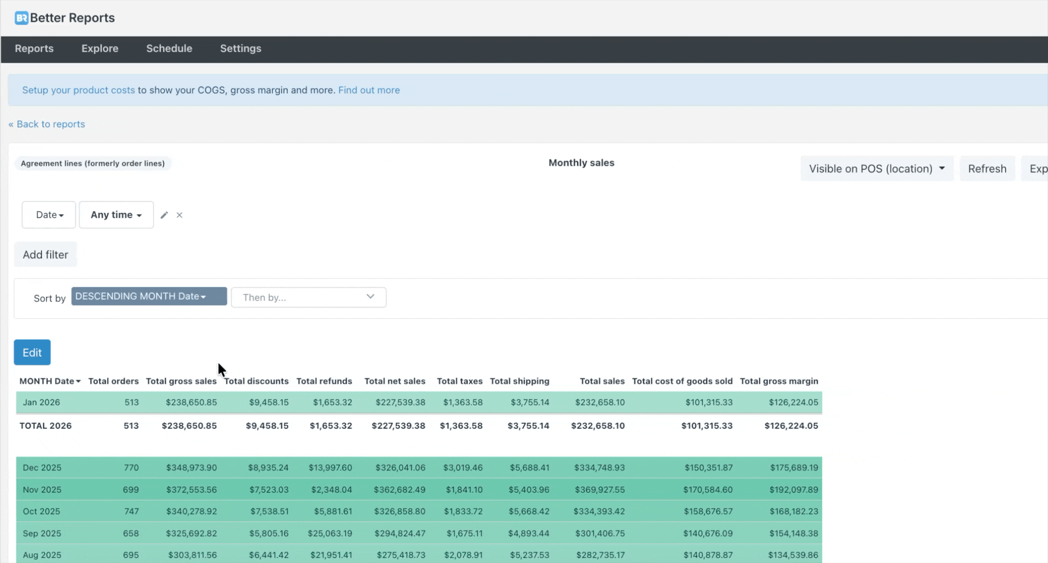The image size is (1048, 563).
Task: Click the Better Reports logo icon
Action: pos(21,18)
